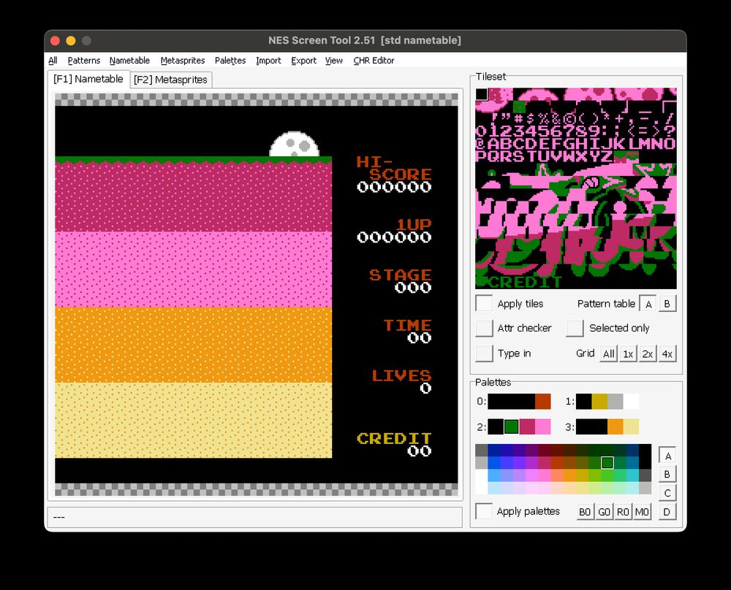Select the crimson color in palette 2
This screenshot has width=731, height=590.
pyautogui.click(x=527, y=426)
